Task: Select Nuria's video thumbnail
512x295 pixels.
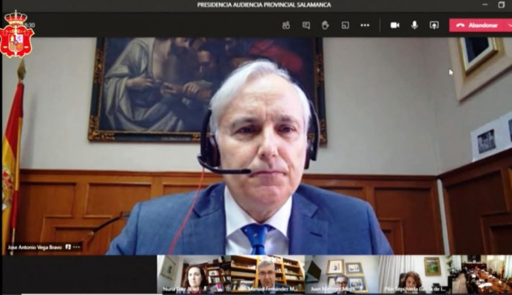Action: pyautogui.click(x=193, y=274)
